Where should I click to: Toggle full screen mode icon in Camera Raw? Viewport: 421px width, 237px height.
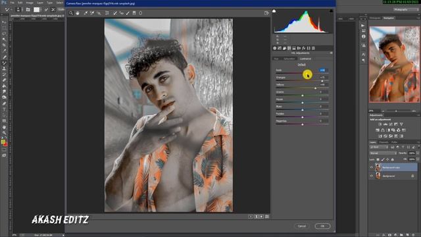coord(266,13)
